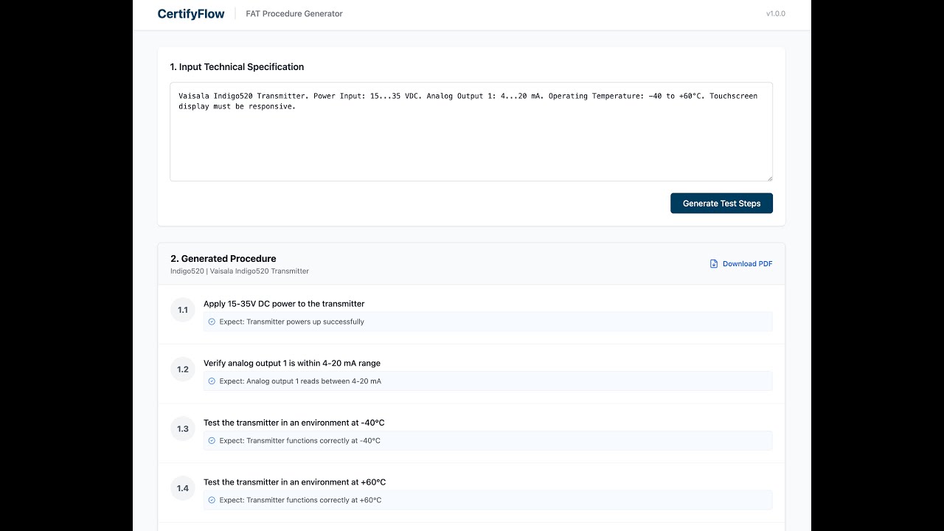This screenshot has height=531, width=944.
Task: Click check icon beside +60°C expectation
Action: click(x=212, y=500)
